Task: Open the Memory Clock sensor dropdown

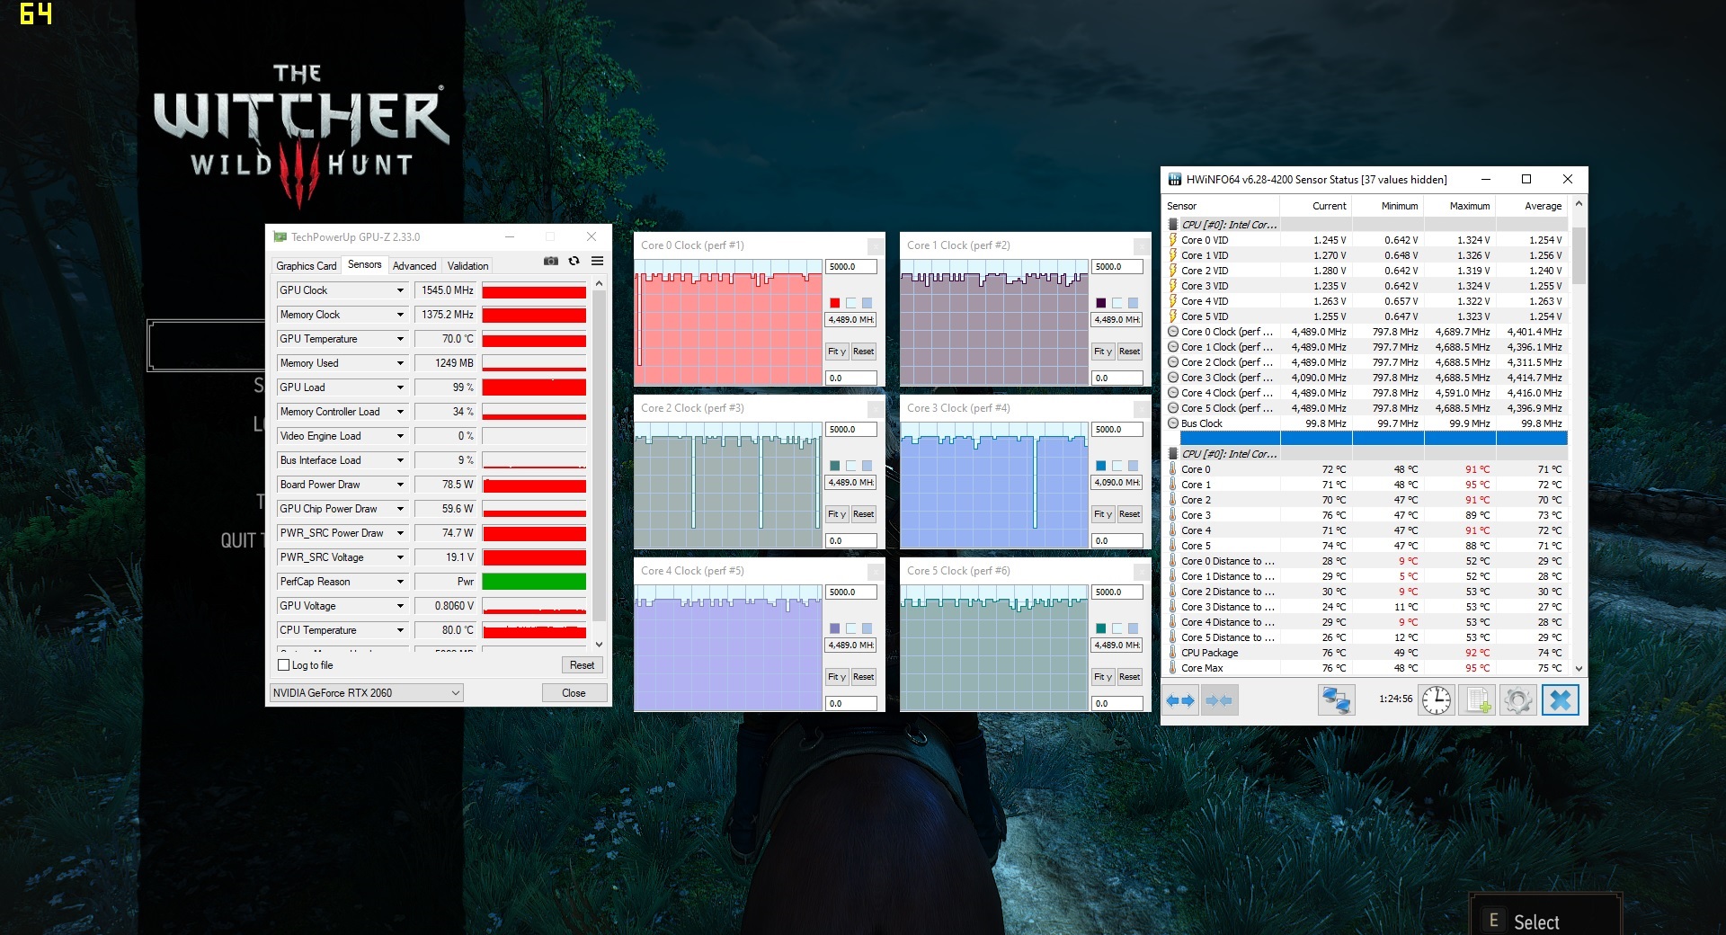Action: coord(401,315)
